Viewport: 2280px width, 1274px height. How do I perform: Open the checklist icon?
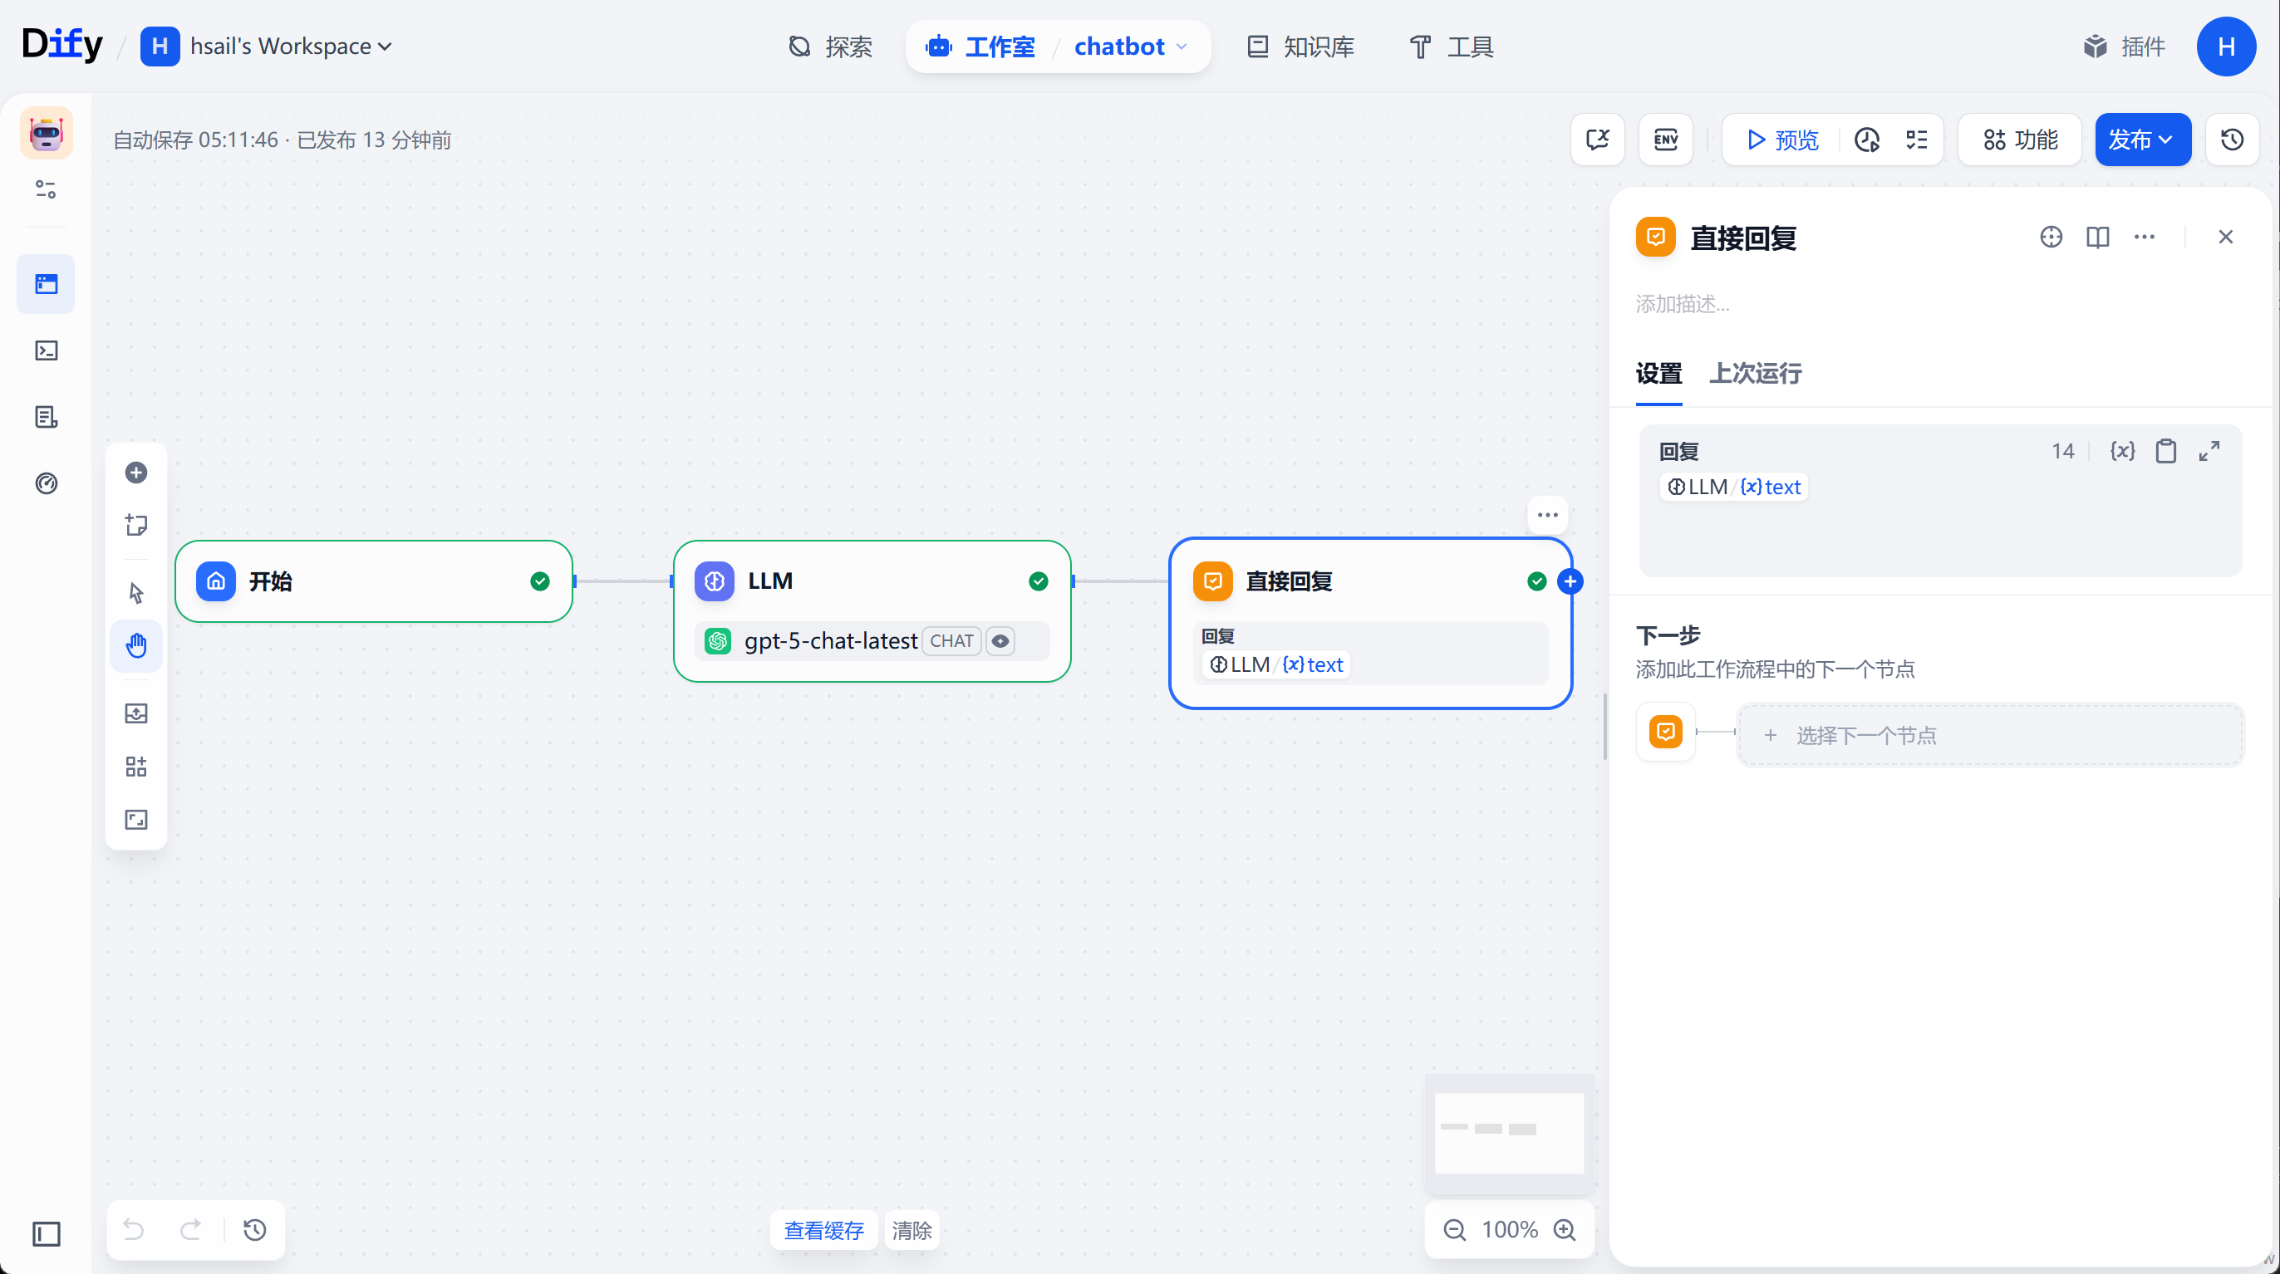1917,139
